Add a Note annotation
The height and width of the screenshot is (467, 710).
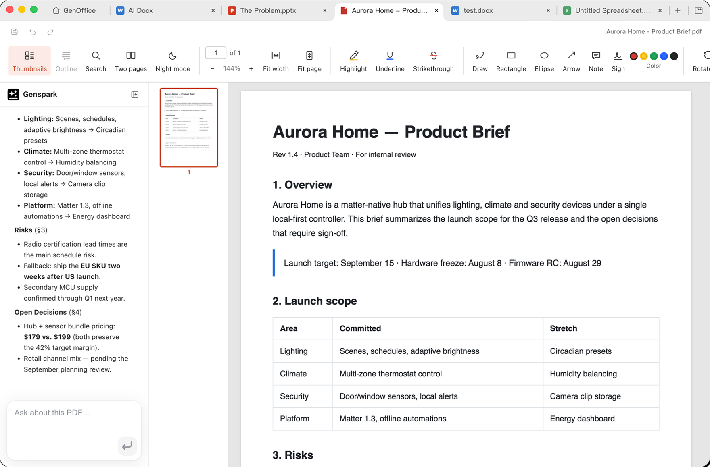click(x=596, y=61)
